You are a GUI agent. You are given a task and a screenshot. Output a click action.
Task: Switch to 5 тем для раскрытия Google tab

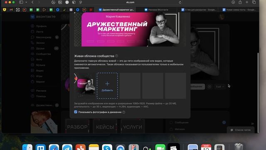199,10
